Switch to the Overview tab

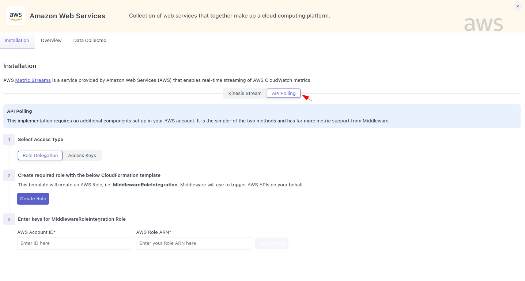(x=51, y=40)
